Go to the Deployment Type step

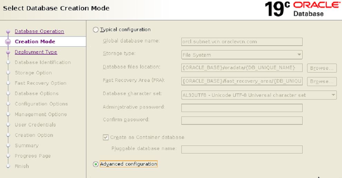pos(36,52)
